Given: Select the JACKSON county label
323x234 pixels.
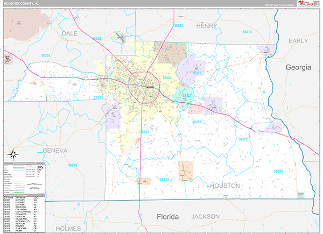Looking at the screenshot, I should click(206, 217).
